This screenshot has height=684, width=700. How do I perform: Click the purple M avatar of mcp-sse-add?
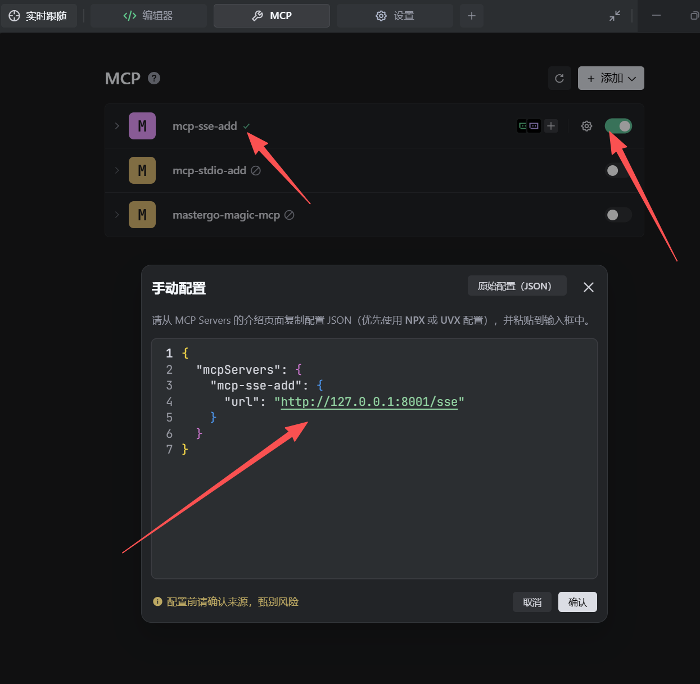(x=142, y=126)
